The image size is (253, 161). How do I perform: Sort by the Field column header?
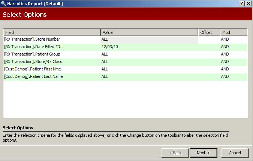coord(52,32)
